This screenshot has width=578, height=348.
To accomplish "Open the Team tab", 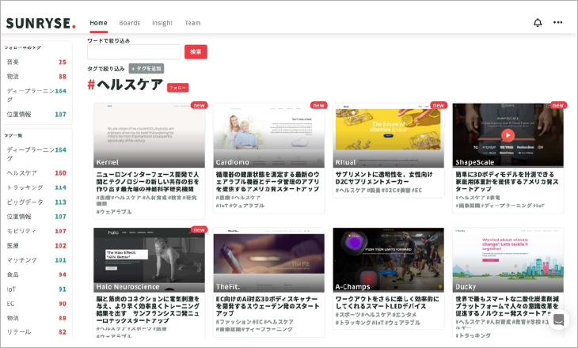I will [x=192, y=23].
